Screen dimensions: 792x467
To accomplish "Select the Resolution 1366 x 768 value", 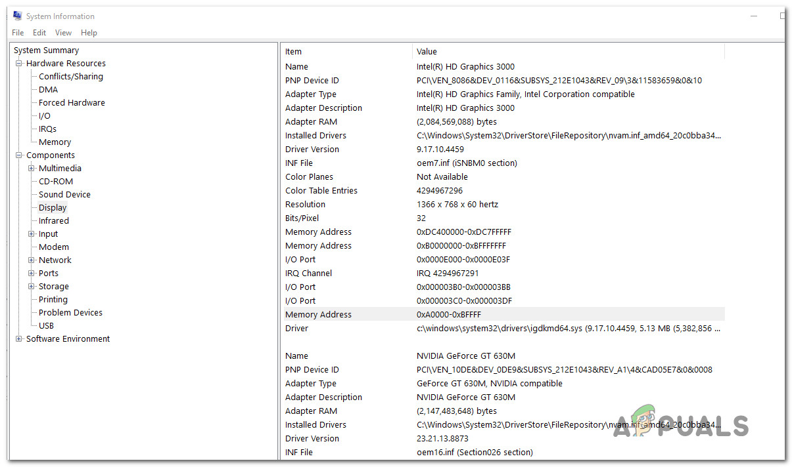I will 457,205.
